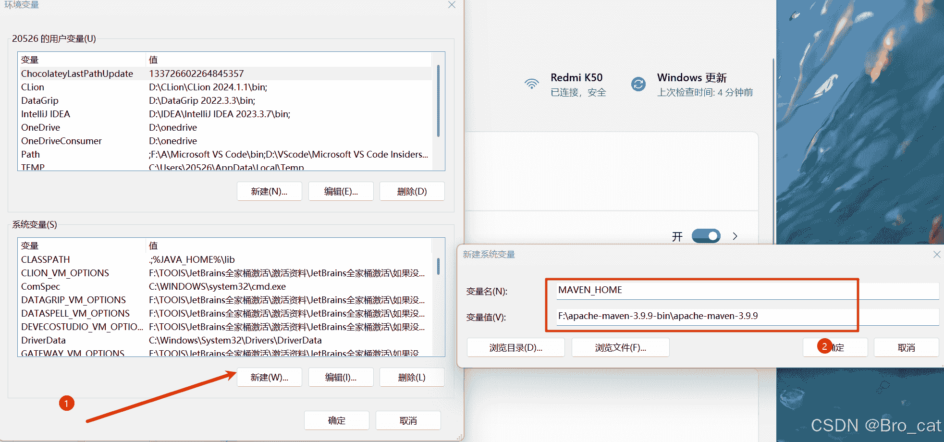
Task: Click 新建(N)... under user variables
Action: click(269, 191)
